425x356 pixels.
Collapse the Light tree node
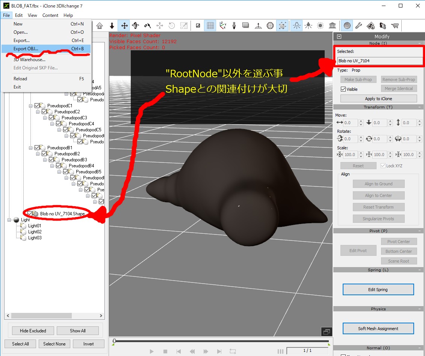click(x=9, y=220)
